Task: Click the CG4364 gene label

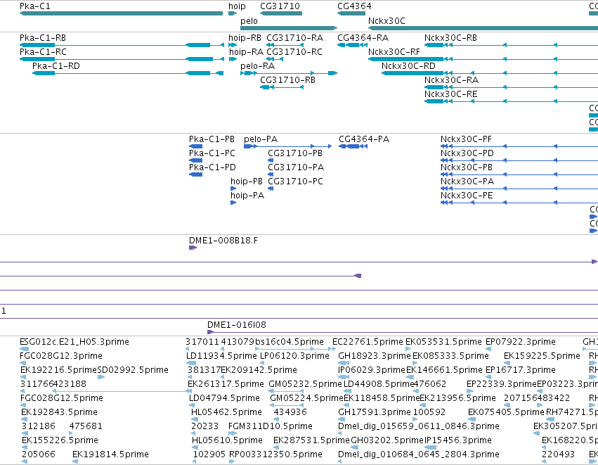Action: tap(354, 6)
